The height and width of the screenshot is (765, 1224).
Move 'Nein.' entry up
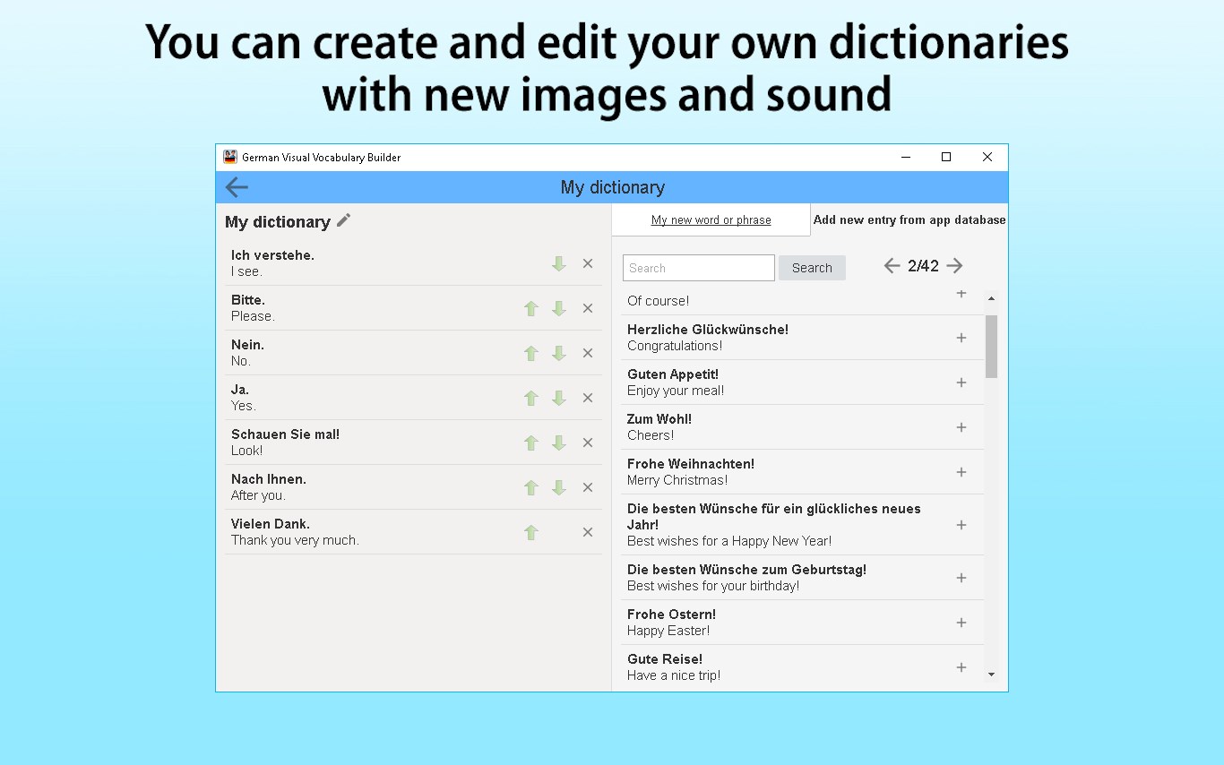531,353
